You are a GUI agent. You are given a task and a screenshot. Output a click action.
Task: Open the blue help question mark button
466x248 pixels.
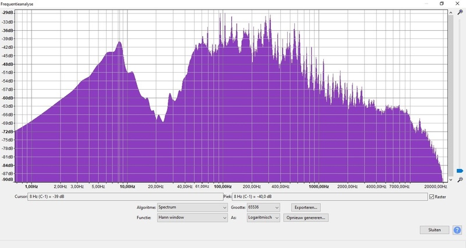457,230
